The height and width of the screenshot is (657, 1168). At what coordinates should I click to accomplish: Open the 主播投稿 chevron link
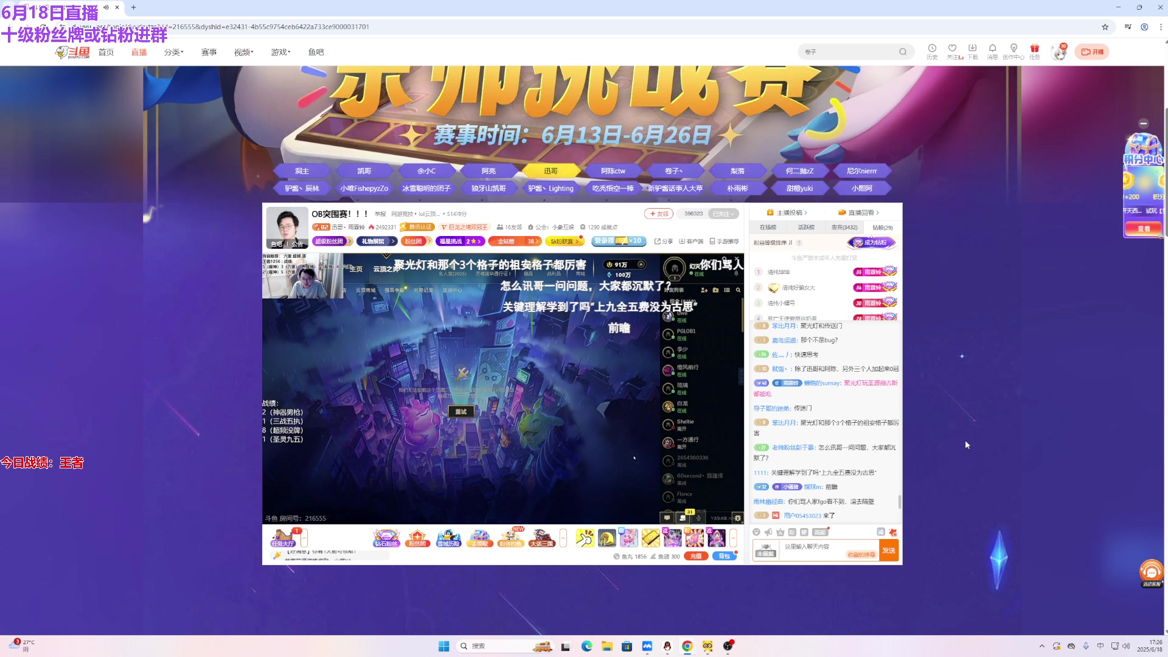787,213
